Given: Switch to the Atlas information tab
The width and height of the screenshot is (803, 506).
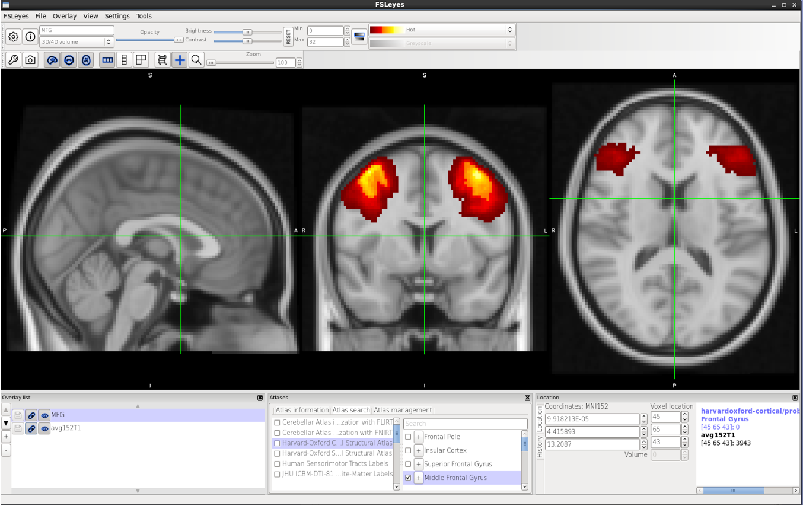Looking at the screenshot, I should (x=302, y=410).
